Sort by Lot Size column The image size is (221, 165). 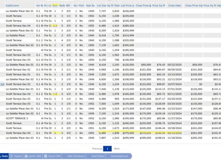point(102,5)
